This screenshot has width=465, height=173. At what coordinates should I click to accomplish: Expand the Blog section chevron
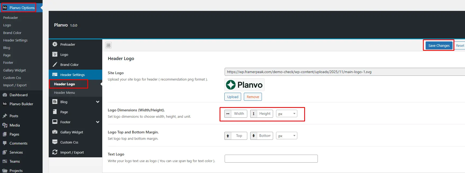click(98, 102)
